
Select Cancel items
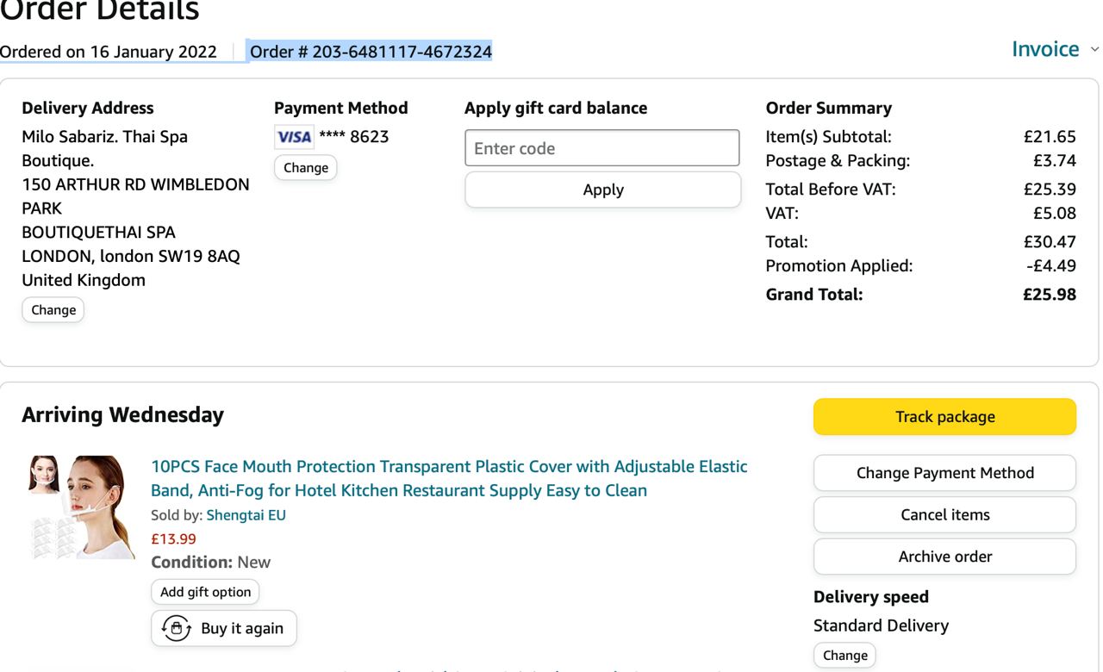coord(944,514)
